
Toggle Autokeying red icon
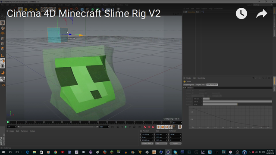click(149, 127)
